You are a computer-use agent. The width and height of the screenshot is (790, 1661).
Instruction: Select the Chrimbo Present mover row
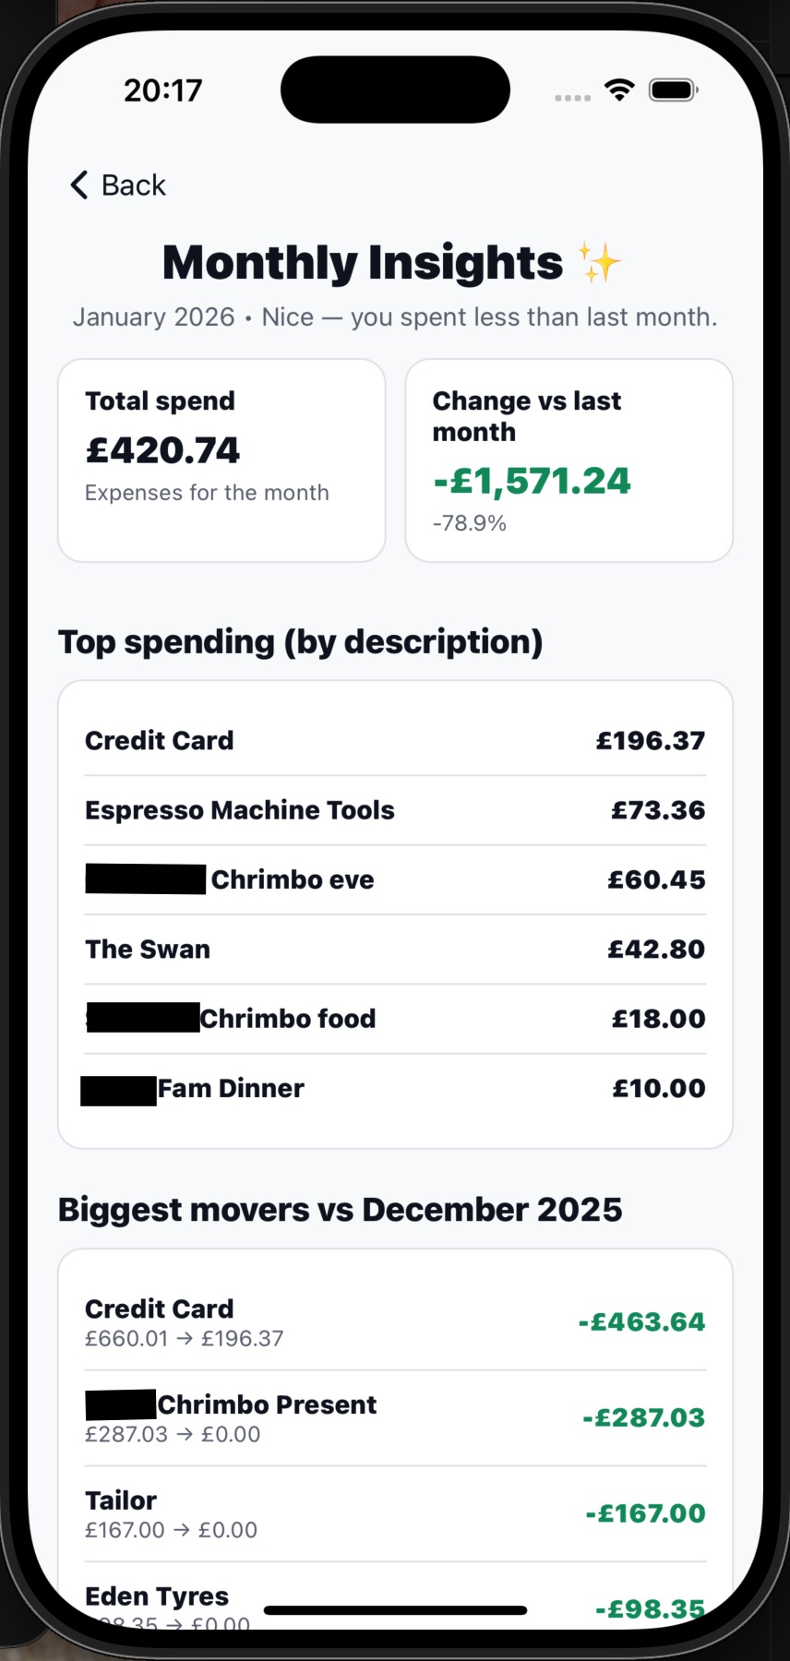click(x=395, y=1418)
